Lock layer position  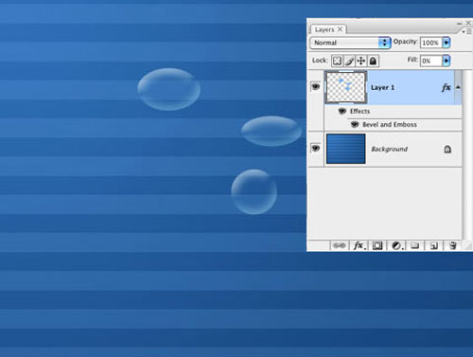361,61
